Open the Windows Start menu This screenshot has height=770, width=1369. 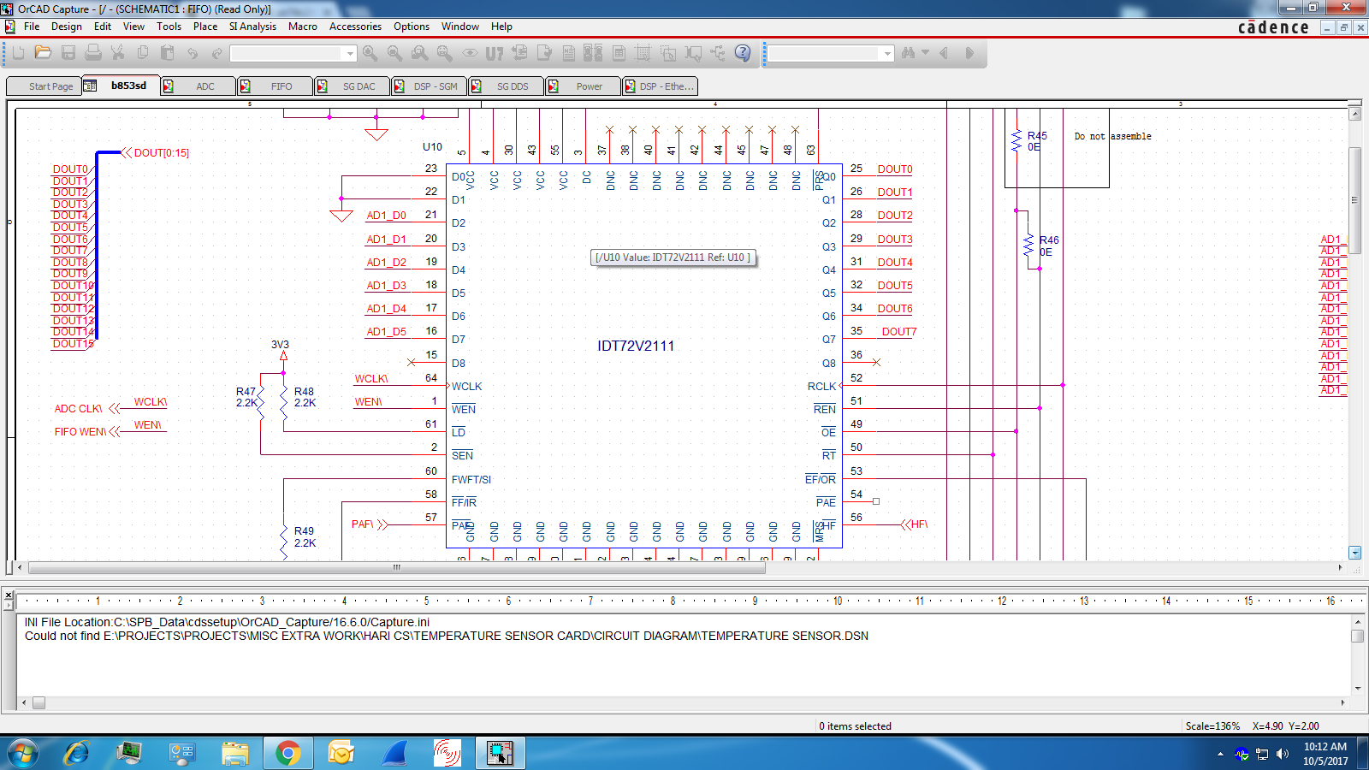(x=23, y=754)
